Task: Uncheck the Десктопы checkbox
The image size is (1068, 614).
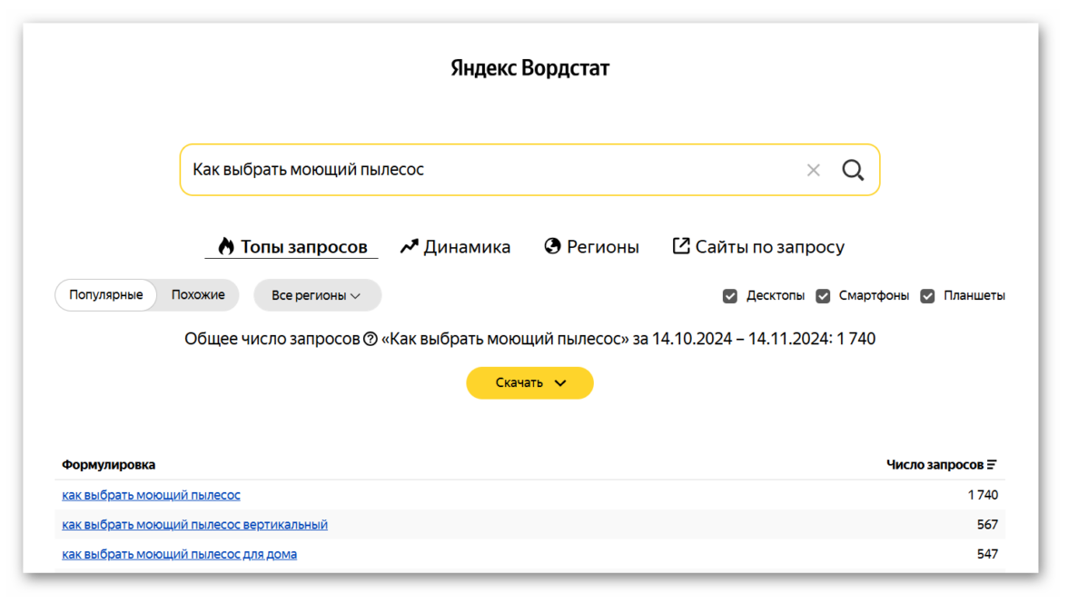Action: coord(729,296)
